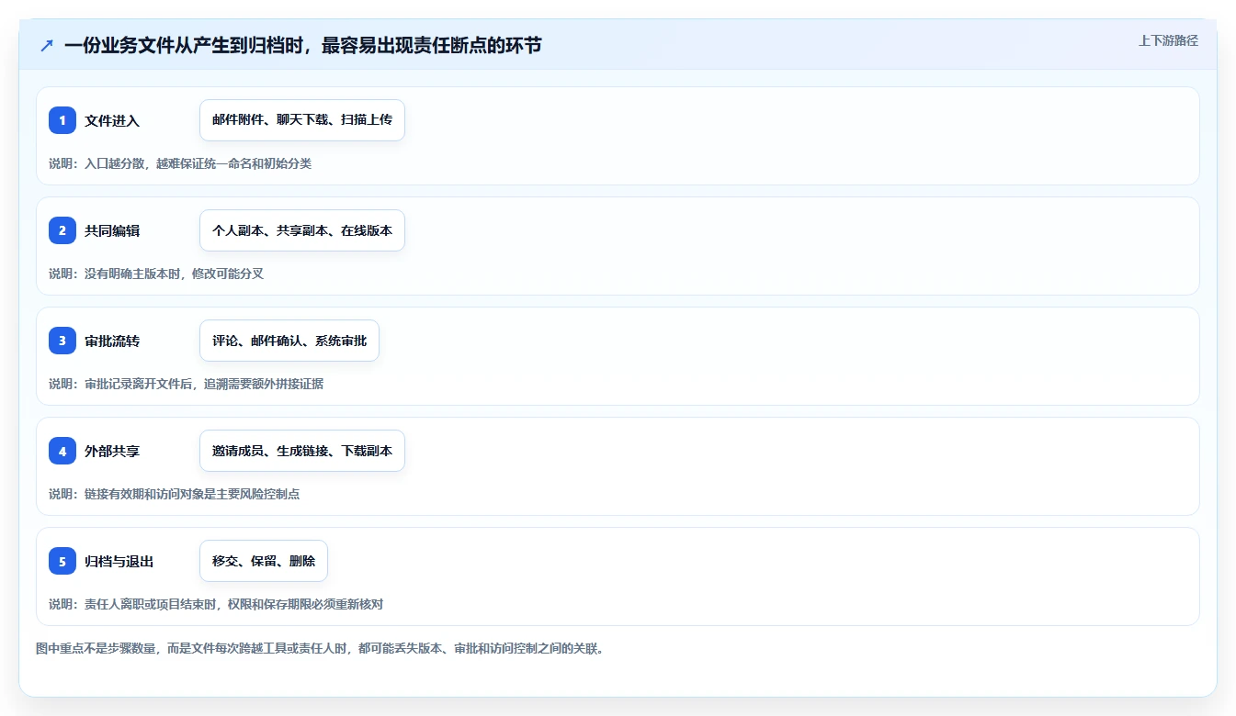
Task: Click the title 一份业务文件从产生到归档时
Action: click(x=303, y=45)
